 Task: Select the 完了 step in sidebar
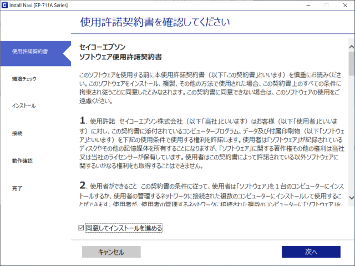(x=17, y=188)
